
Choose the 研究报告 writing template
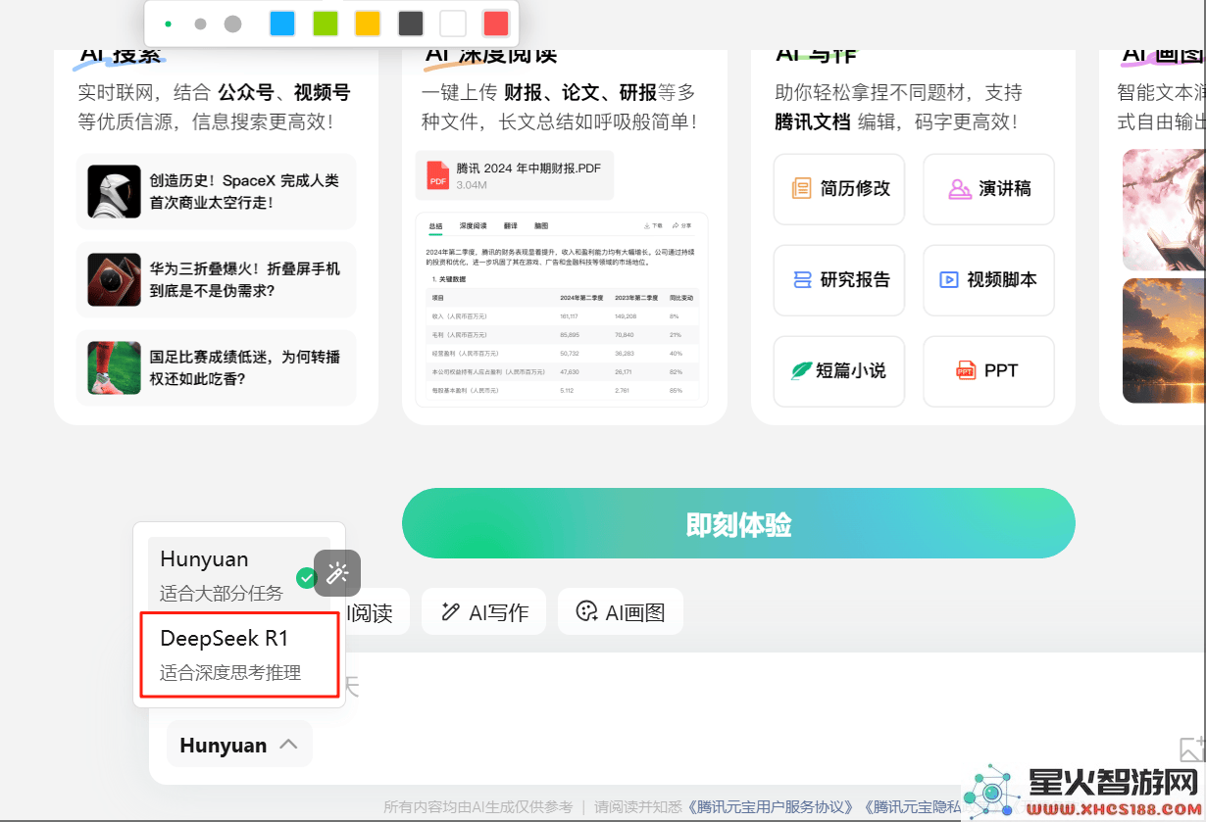(840, 280)
